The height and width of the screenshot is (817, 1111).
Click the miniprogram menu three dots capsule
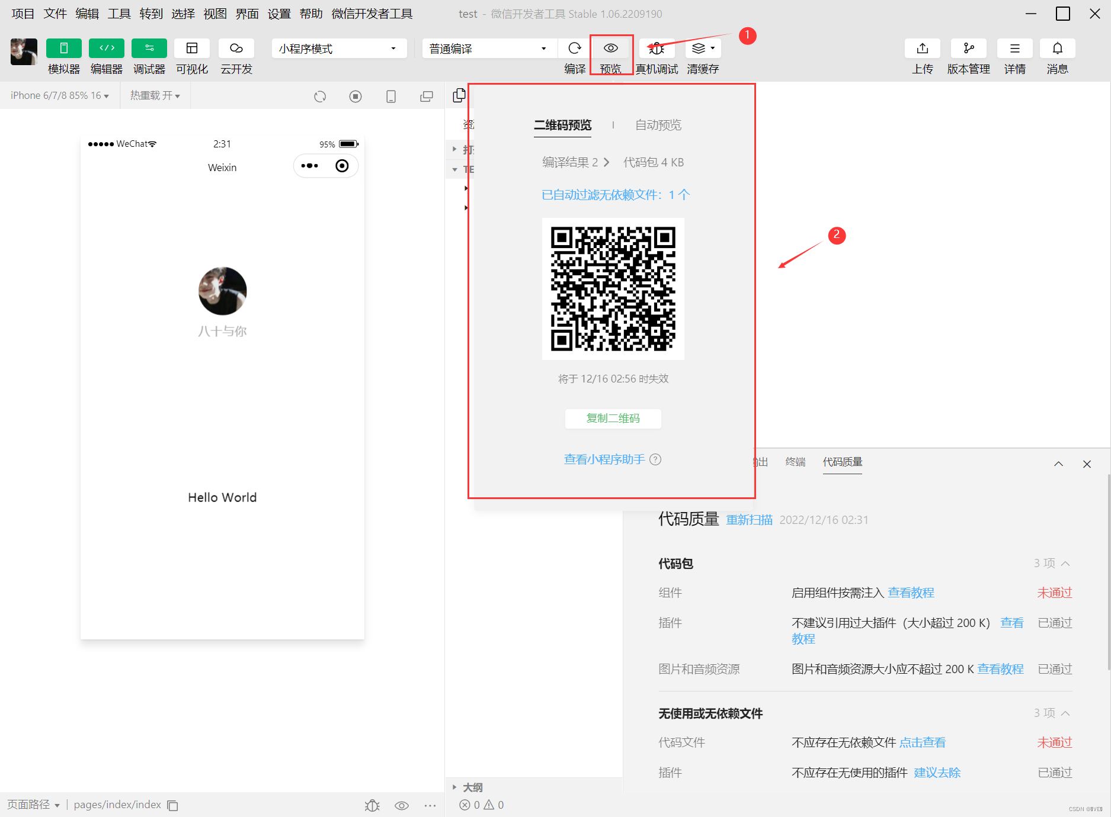tap(309, 166)
